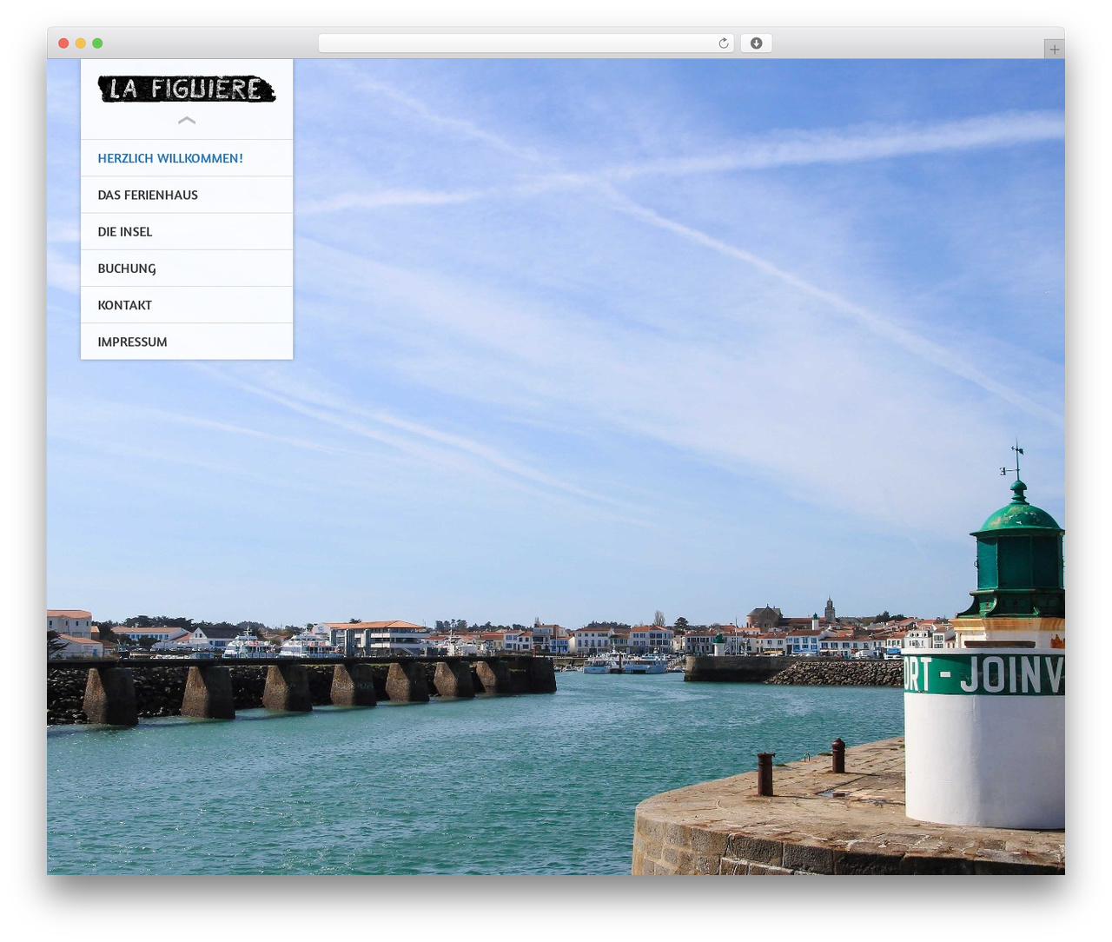Maximize the window with the green button
Viewport: 1112px width, 942px height.
pos(97,43)
